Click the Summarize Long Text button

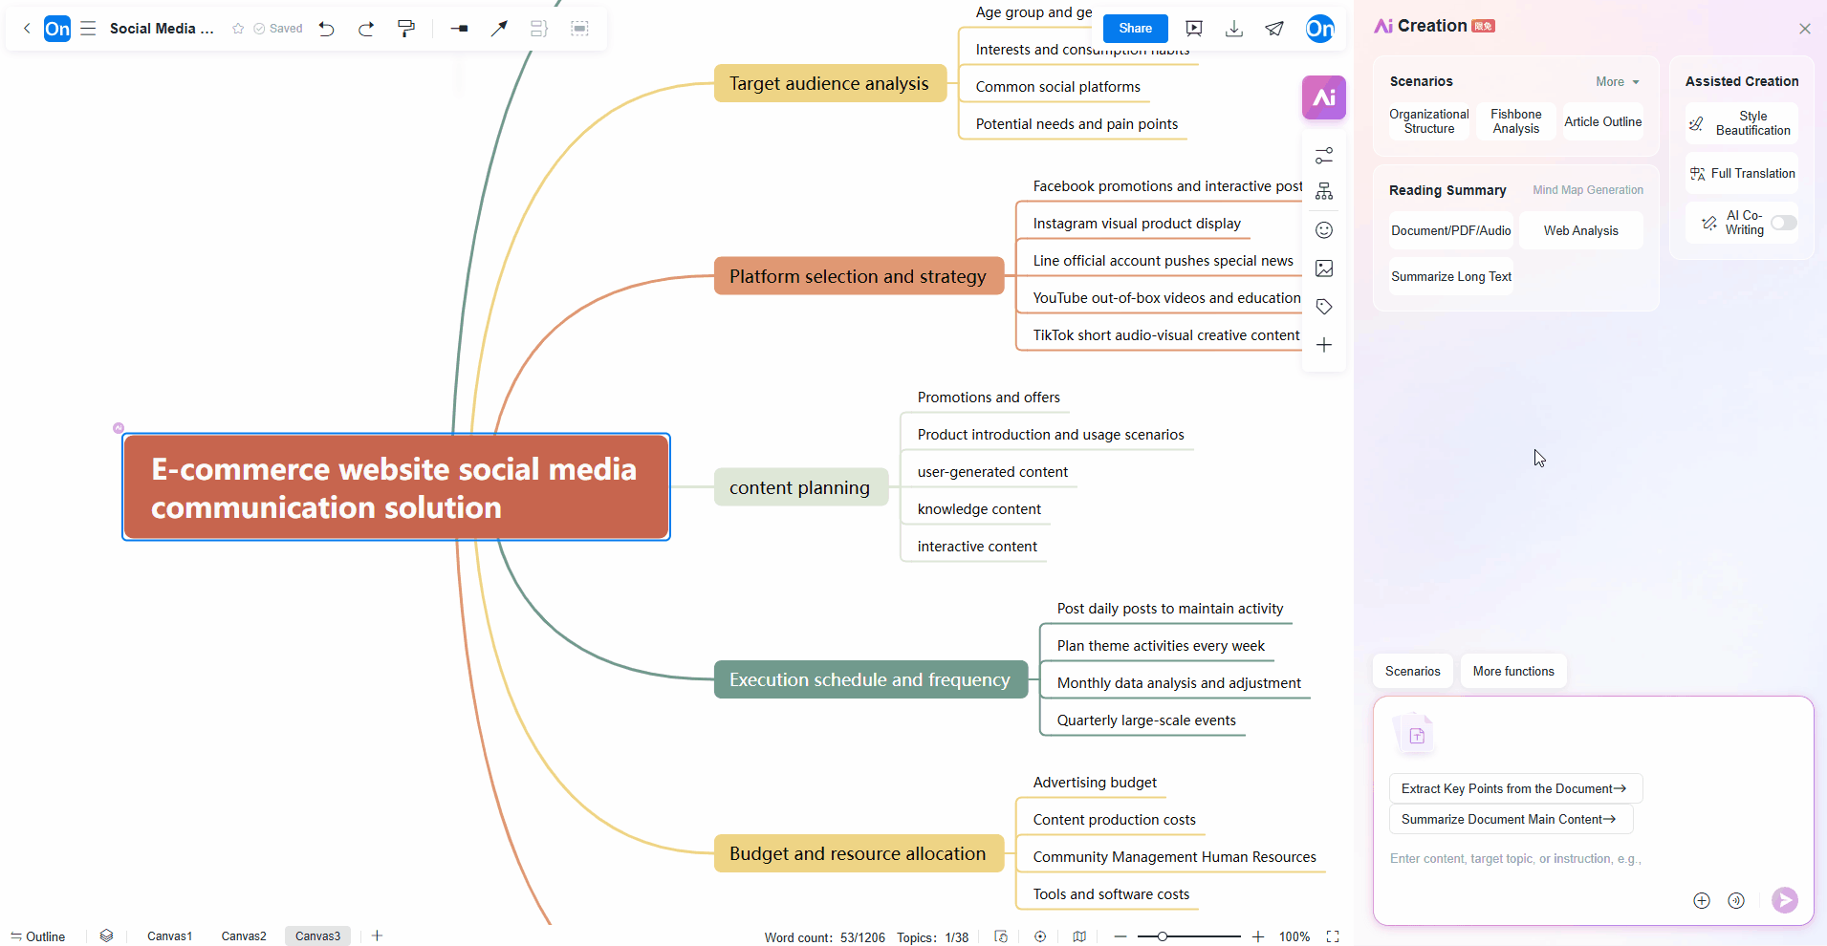[1449, 275]
